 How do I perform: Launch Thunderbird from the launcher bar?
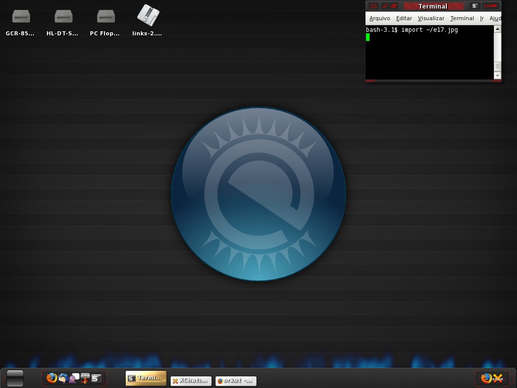tap(63, 378)
